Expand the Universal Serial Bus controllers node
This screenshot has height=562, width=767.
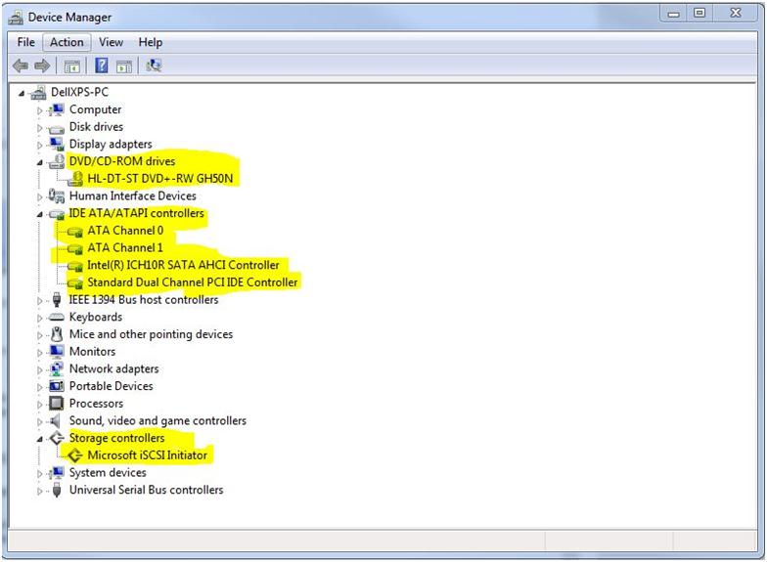[x=40, y=491]
